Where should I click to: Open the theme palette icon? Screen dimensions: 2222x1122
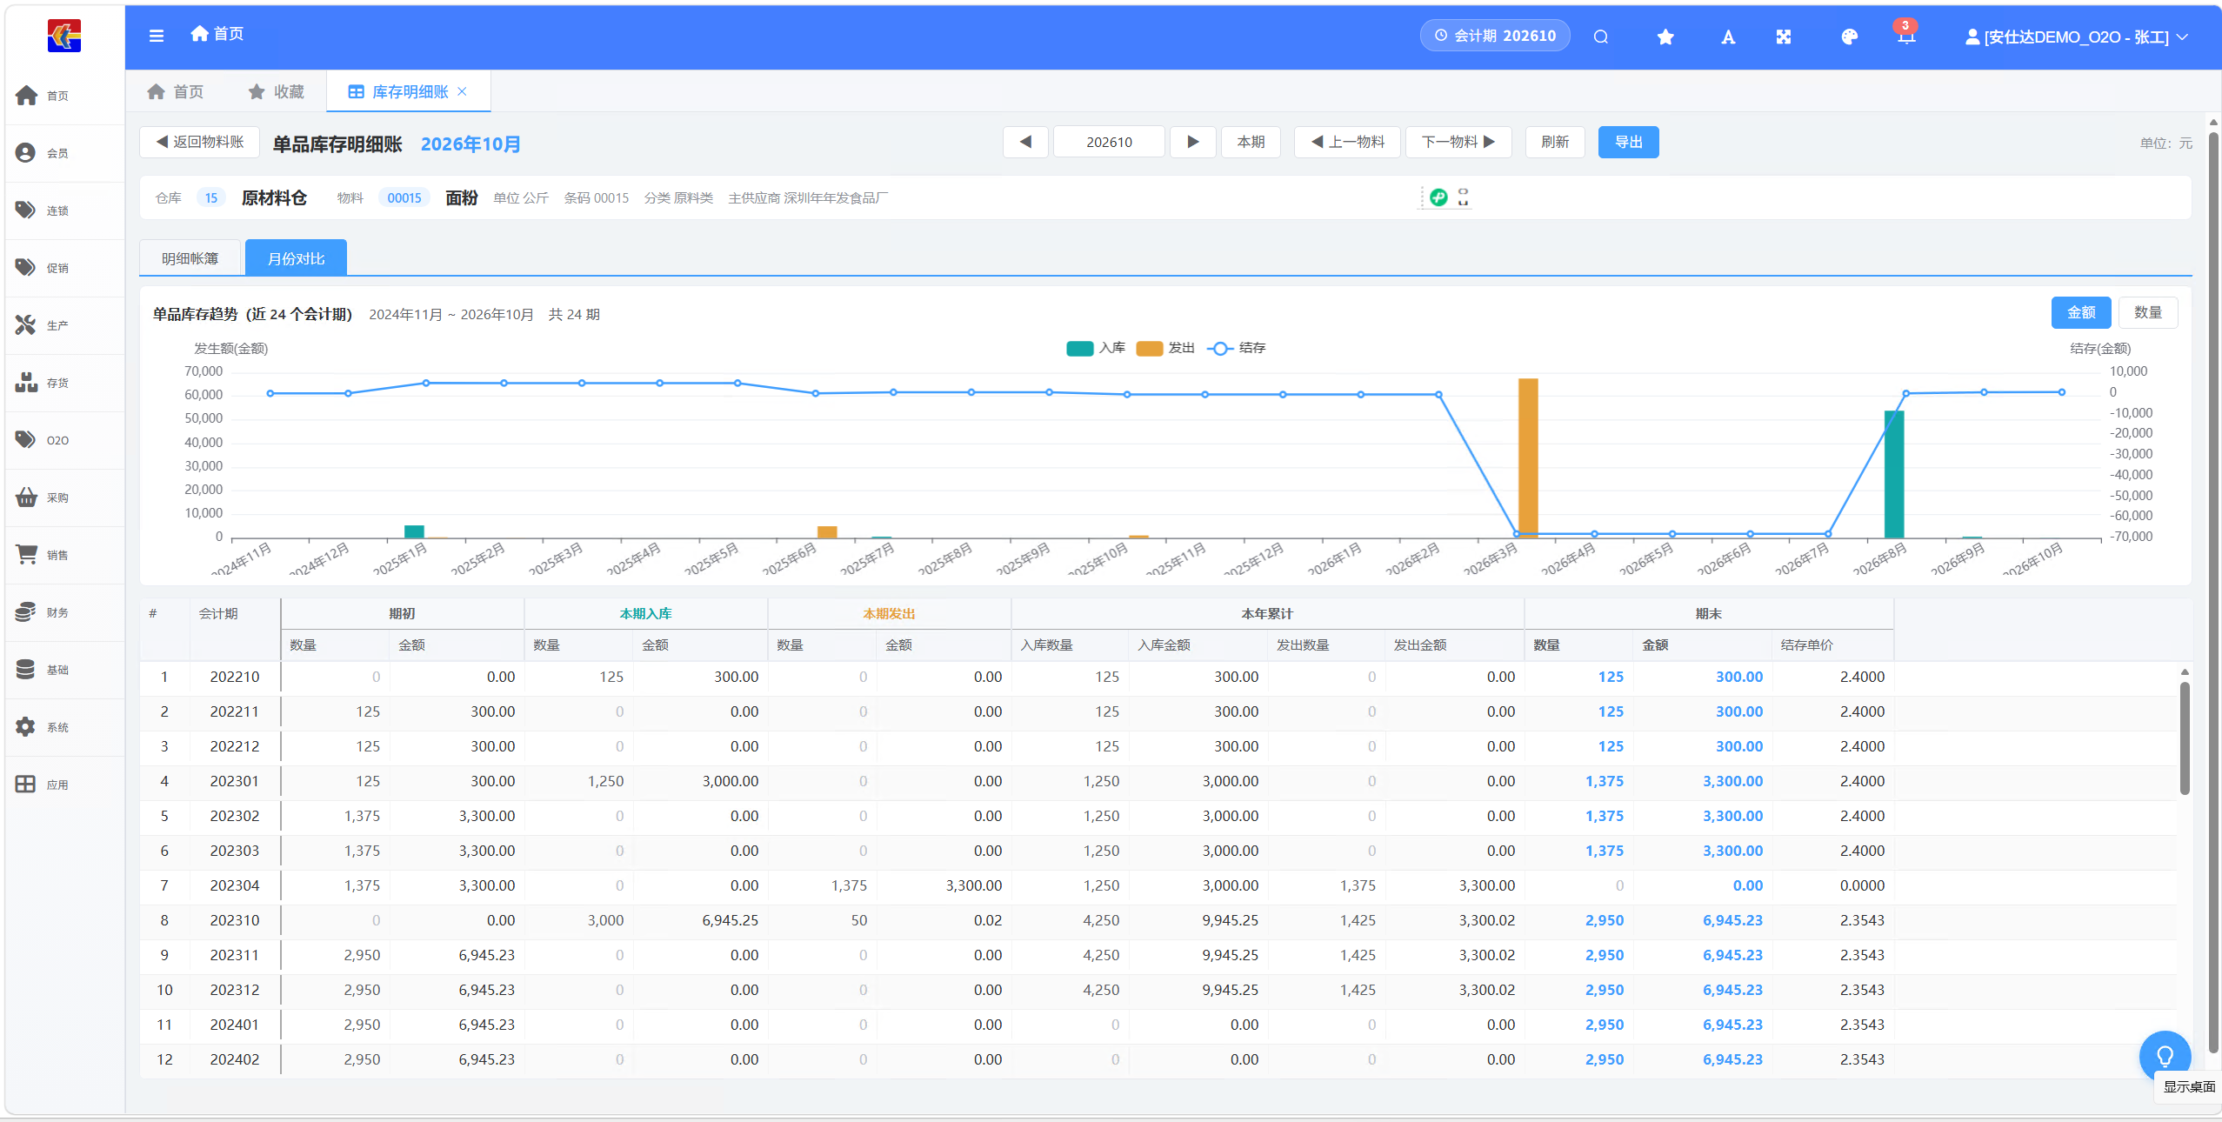point(1850,37)
